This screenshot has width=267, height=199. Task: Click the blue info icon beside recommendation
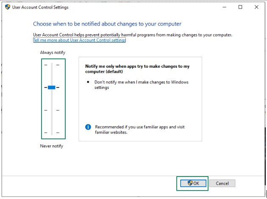(x=88, y=127)
